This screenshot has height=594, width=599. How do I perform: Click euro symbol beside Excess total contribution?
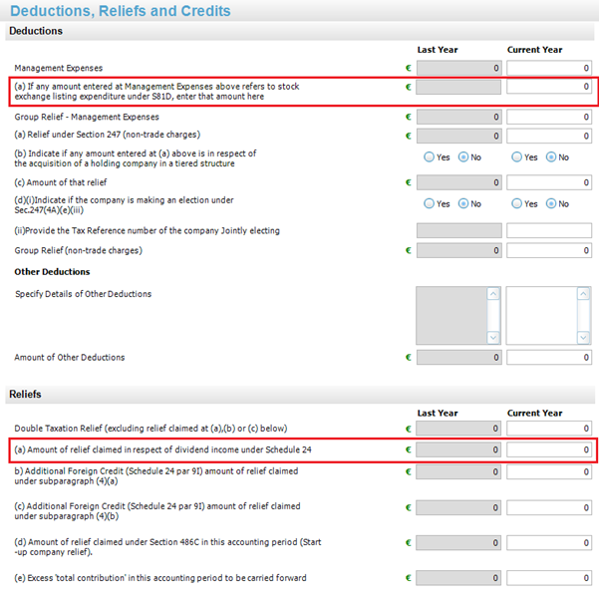click(409, 578)
